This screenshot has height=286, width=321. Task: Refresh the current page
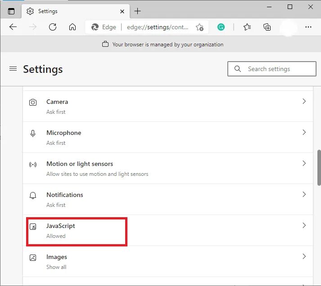[53, 27]
